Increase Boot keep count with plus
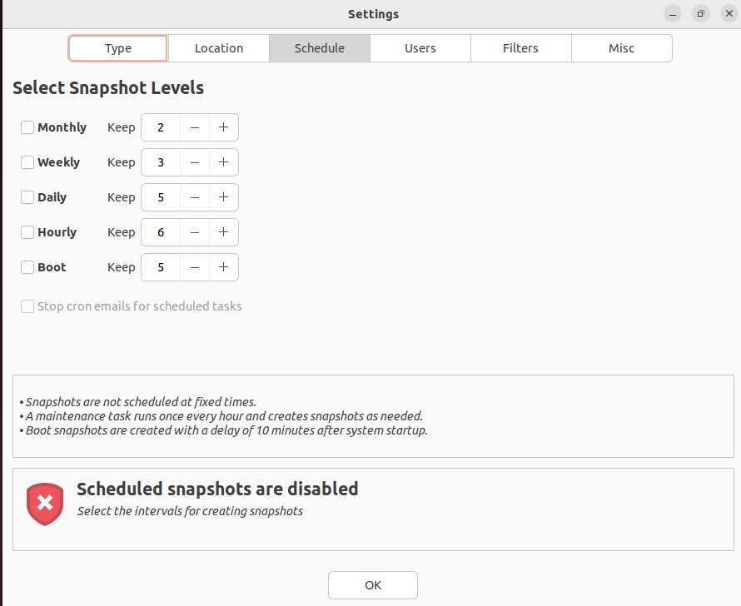741x606 pixels. tap(223, 267)
